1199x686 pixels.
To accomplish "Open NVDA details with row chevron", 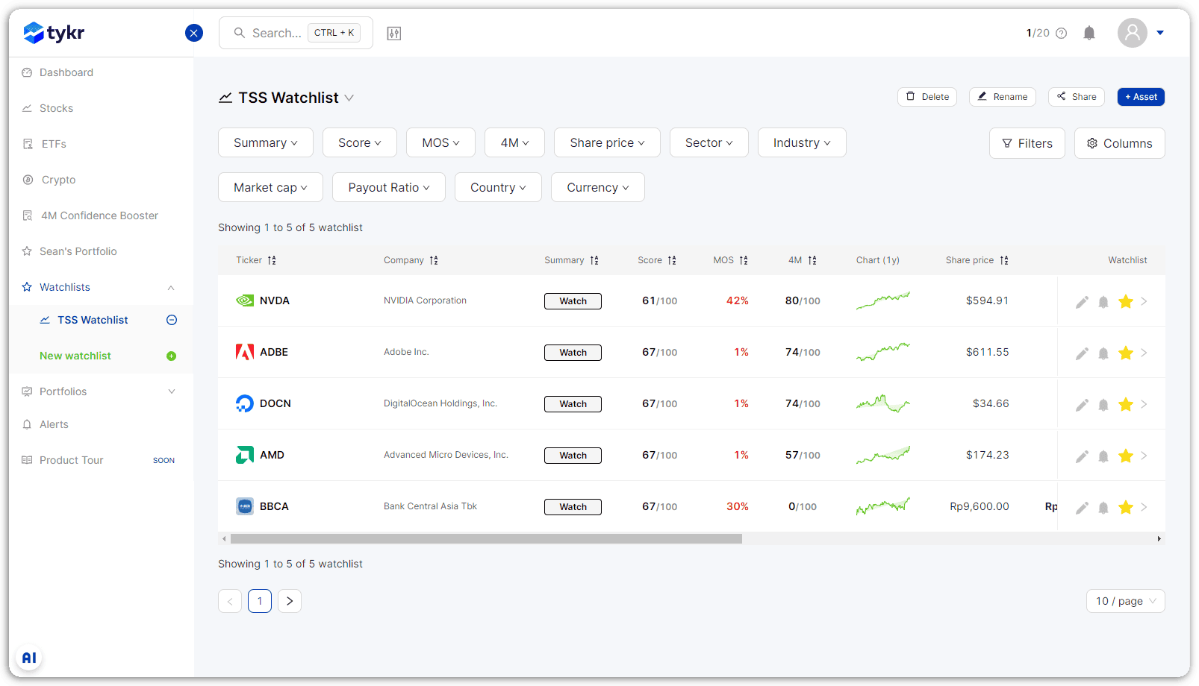I will click(1144, 301).
